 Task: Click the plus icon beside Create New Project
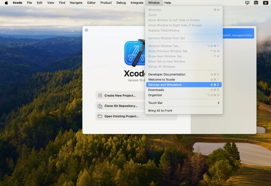click(100, 95)
